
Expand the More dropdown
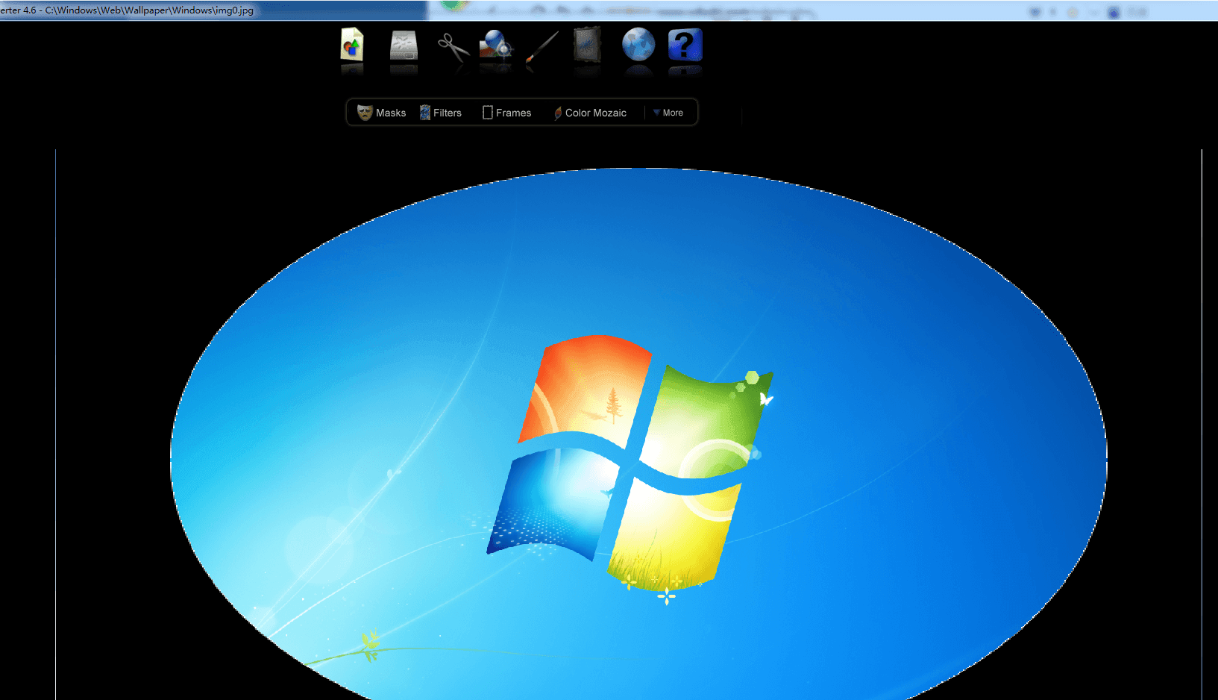[x=668, y=113]
